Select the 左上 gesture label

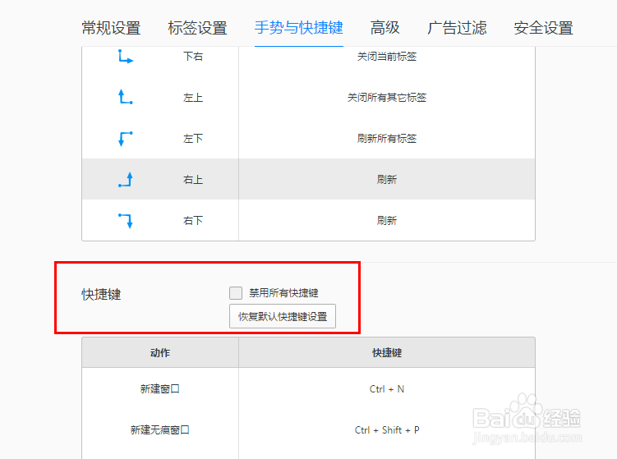tap(193, 98)
